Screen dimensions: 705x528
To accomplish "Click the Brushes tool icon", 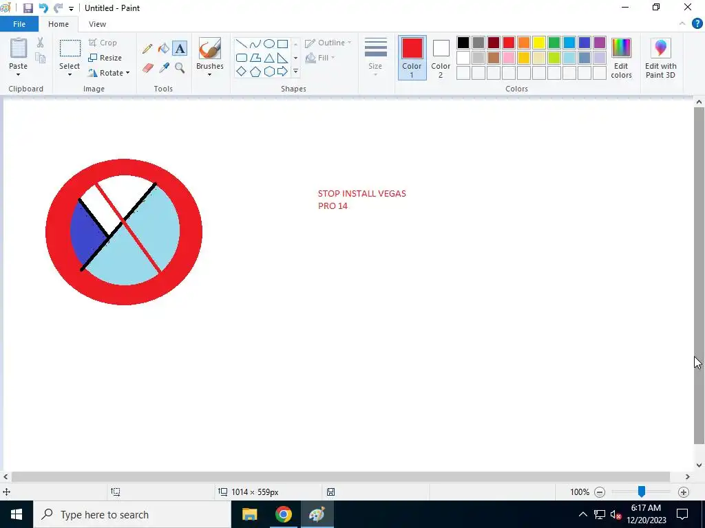I will (x=209, y=49).
